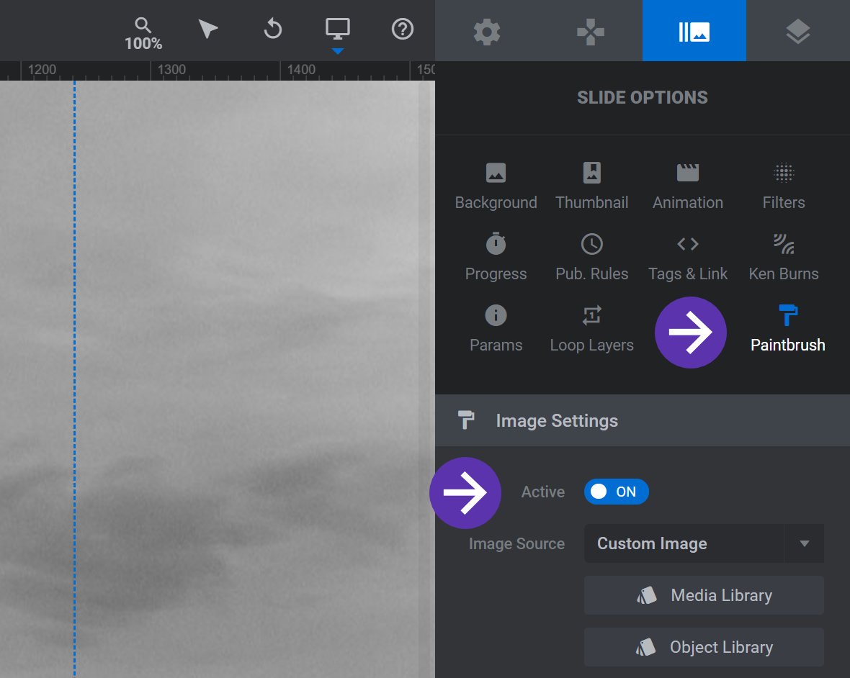This screenshot has height=678, width=850.
Task: Open the Image Source dropdown
Action: point(704,543)
